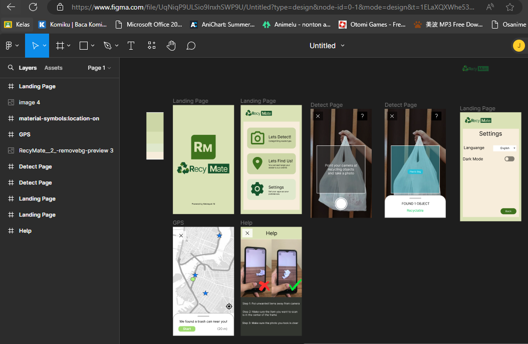Click the green Start button on GPS frame

point(187,329)
